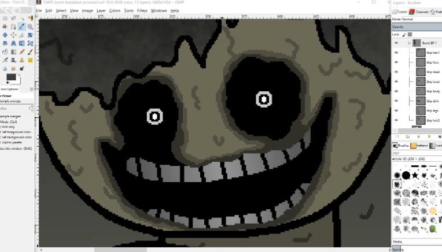442x252 pixels.
Task: Switch to the Channels tab
Action: pyautogui.click(x=419, y=12)
